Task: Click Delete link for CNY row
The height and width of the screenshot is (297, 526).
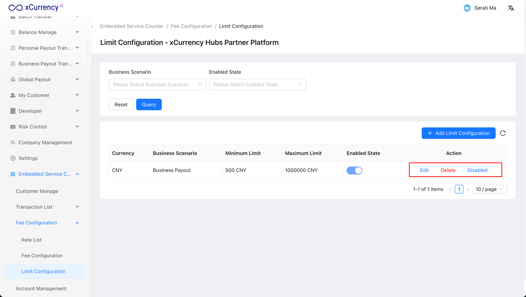Action: (x=448, y=170)
